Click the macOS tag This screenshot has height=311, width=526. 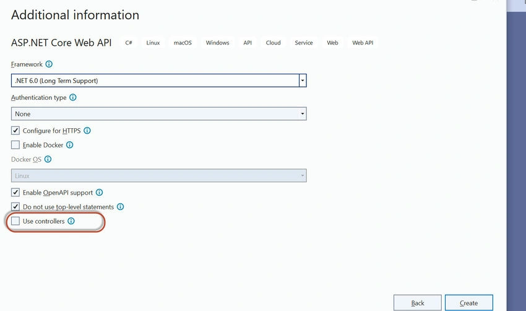(x=183, y=43)
